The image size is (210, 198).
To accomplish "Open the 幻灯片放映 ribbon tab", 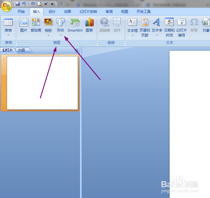I will click(x=88, y=12).
